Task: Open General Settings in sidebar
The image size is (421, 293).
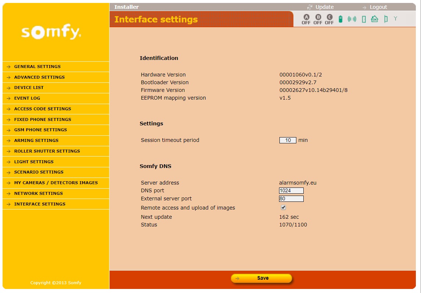Action: [x=38, y=67]
